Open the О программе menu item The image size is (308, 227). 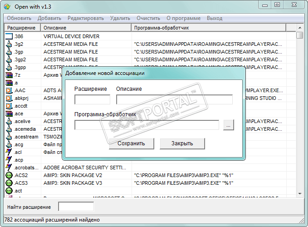pos(183,18)
